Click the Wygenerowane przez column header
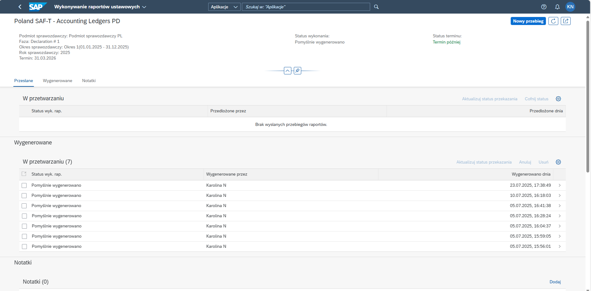Viewport: 591px width, 291px height. 227,174
